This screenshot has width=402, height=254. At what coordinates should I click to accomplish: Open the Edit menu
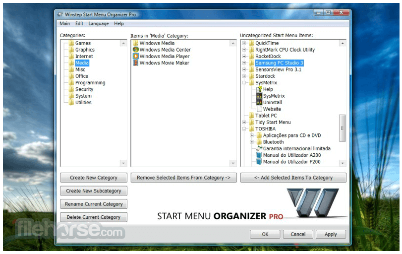coord(79,24)
